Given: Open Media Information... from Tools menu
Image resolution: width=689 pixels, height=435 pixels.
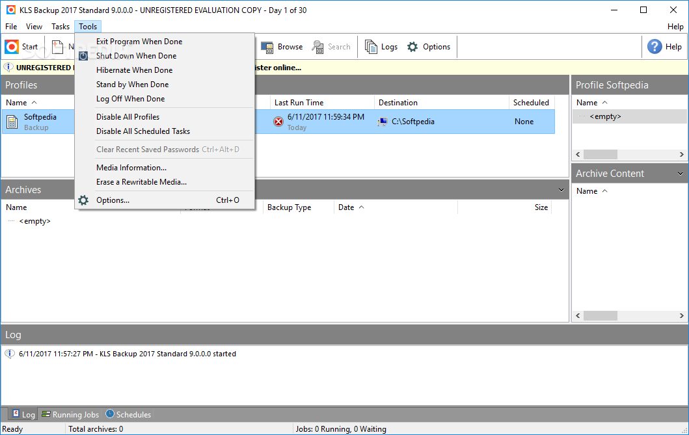Looking at the screenshot, I should pyautogui.click(x=131, y=168).
